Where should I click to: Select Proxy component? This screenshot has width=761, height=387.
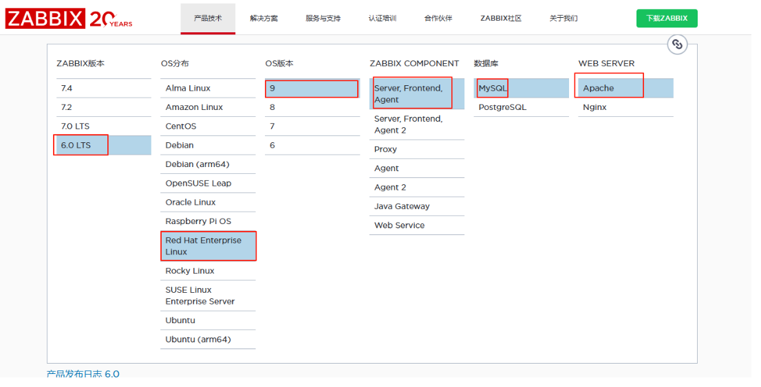tap(416, 149)
